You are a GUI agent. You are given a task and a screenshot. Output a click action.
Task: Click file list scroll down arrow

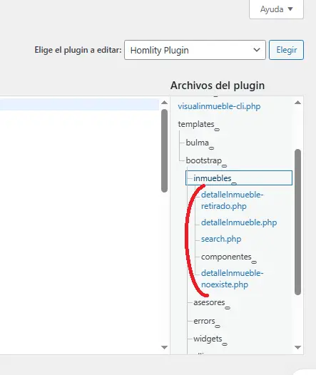click(x=297, y=347)
